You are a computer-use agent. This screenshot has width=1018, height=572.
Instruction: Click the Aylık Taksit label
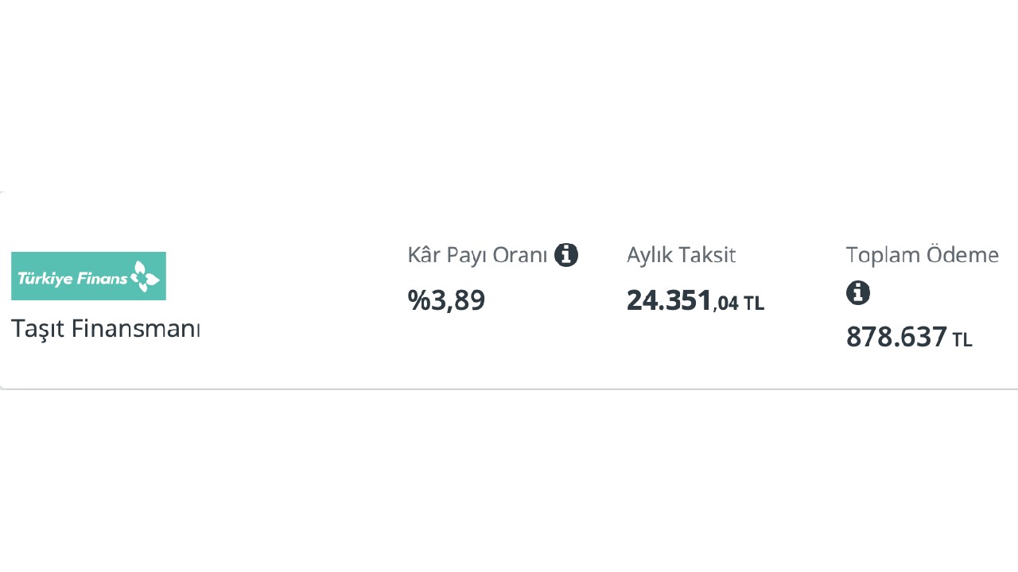[681, 255]
